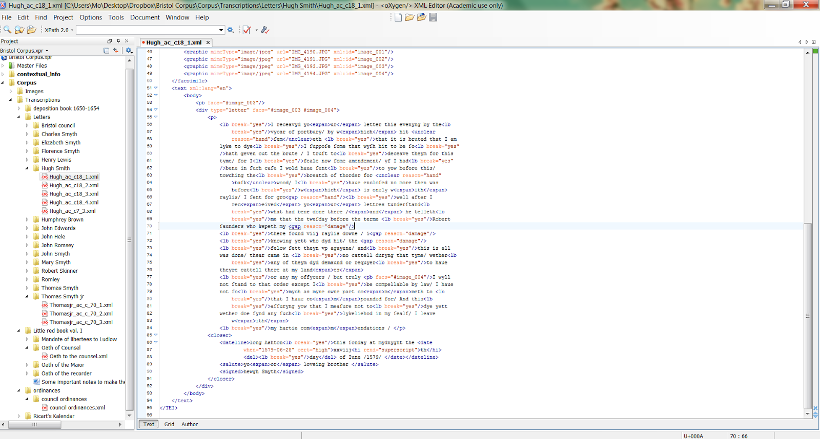Image resolution: width=820 pixels, height=439 pixels.
Task: Expand the Images folder
Action: click(11, 91)
